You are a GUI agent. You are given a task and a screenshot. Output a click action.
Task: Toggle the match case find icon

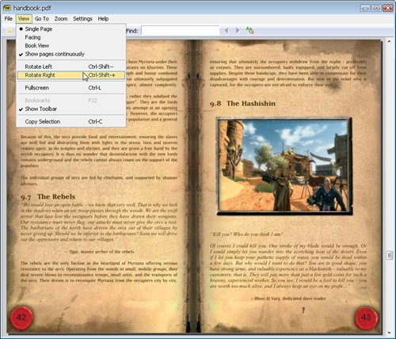pos(249,31)
